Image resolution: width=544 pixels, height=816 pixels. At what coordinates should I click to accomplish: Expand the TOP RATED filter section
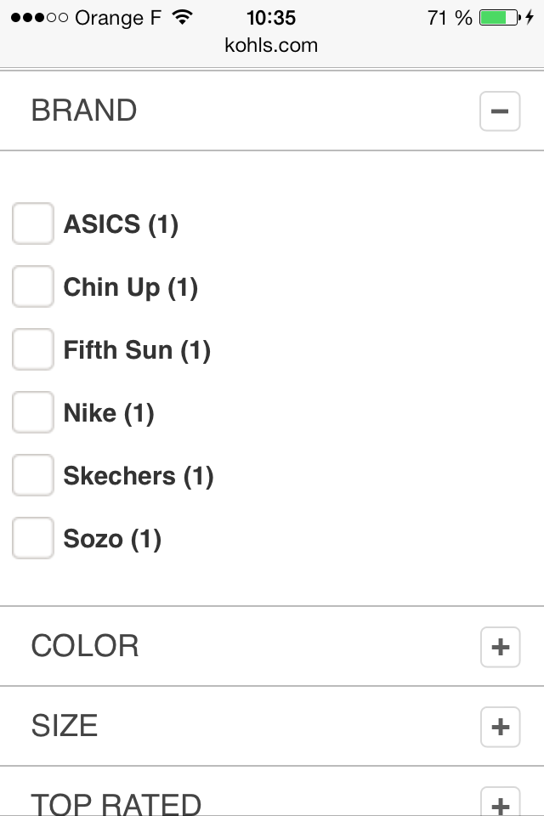click(x=499, y=804)
